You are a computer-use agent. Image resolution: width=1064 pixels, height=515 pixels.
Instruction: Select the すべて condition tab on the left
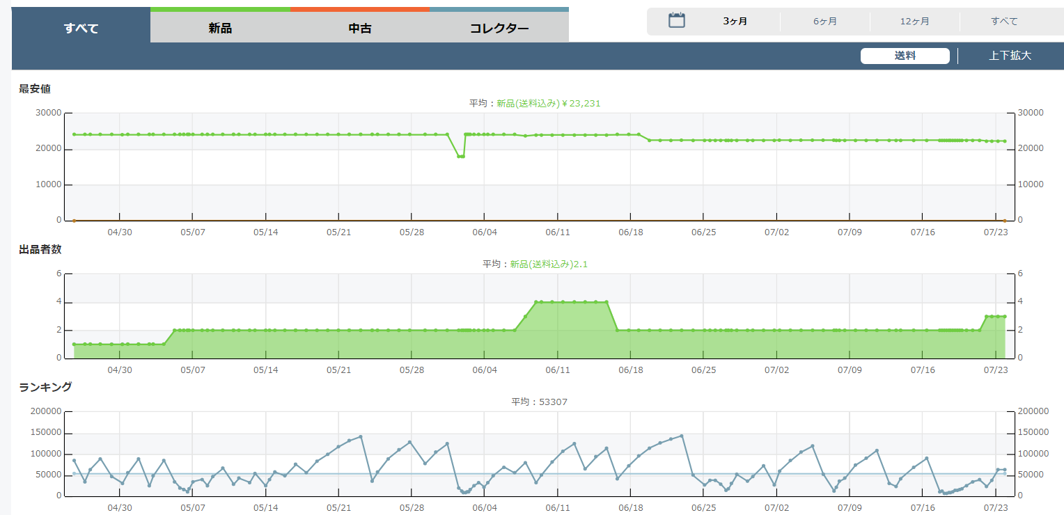(x=81, y=28)
